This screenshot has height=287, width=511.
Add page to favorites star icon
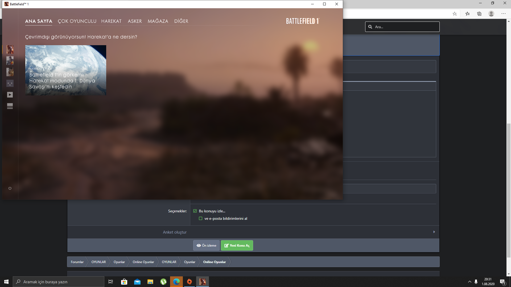point(455,14)
